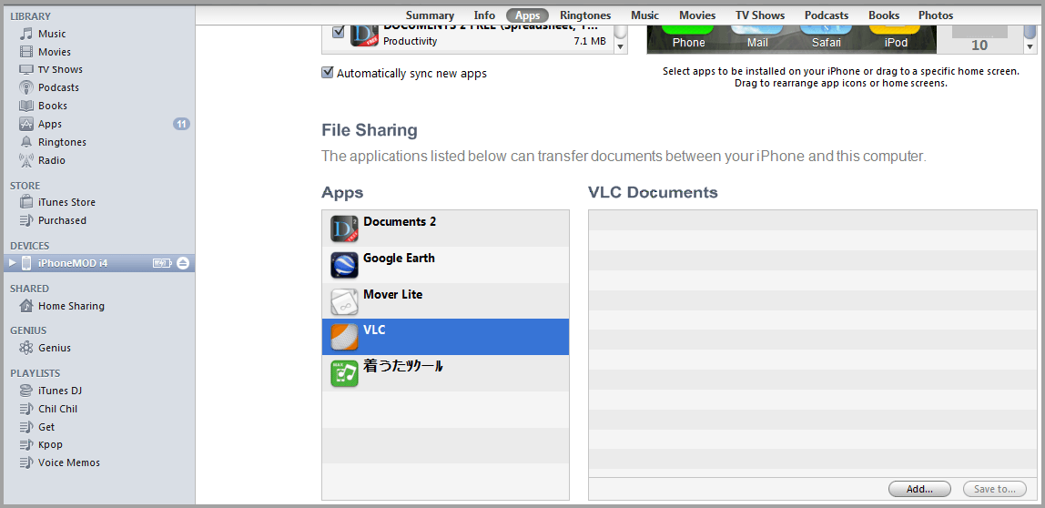Open the Radio antenna icon
The height and width of the screenshot is (508, 1045).
tap(26, 160)
